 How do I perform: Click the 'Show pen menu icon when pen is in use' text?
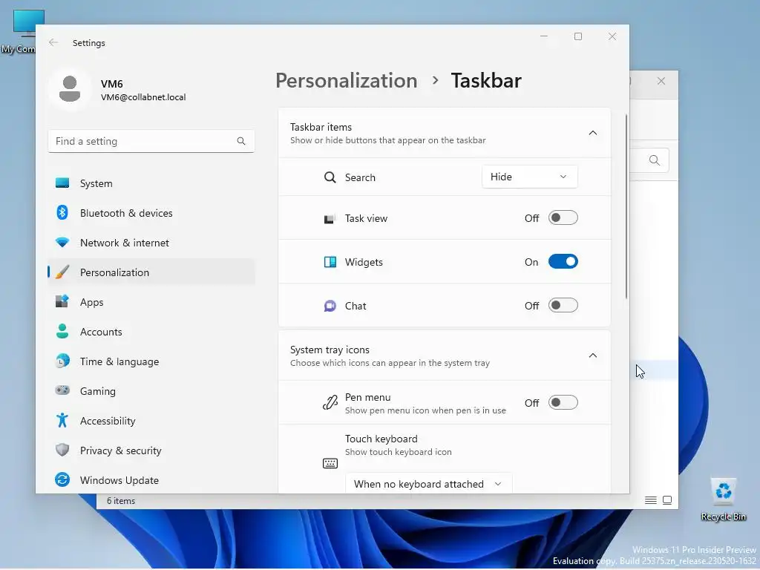(425, 410)
